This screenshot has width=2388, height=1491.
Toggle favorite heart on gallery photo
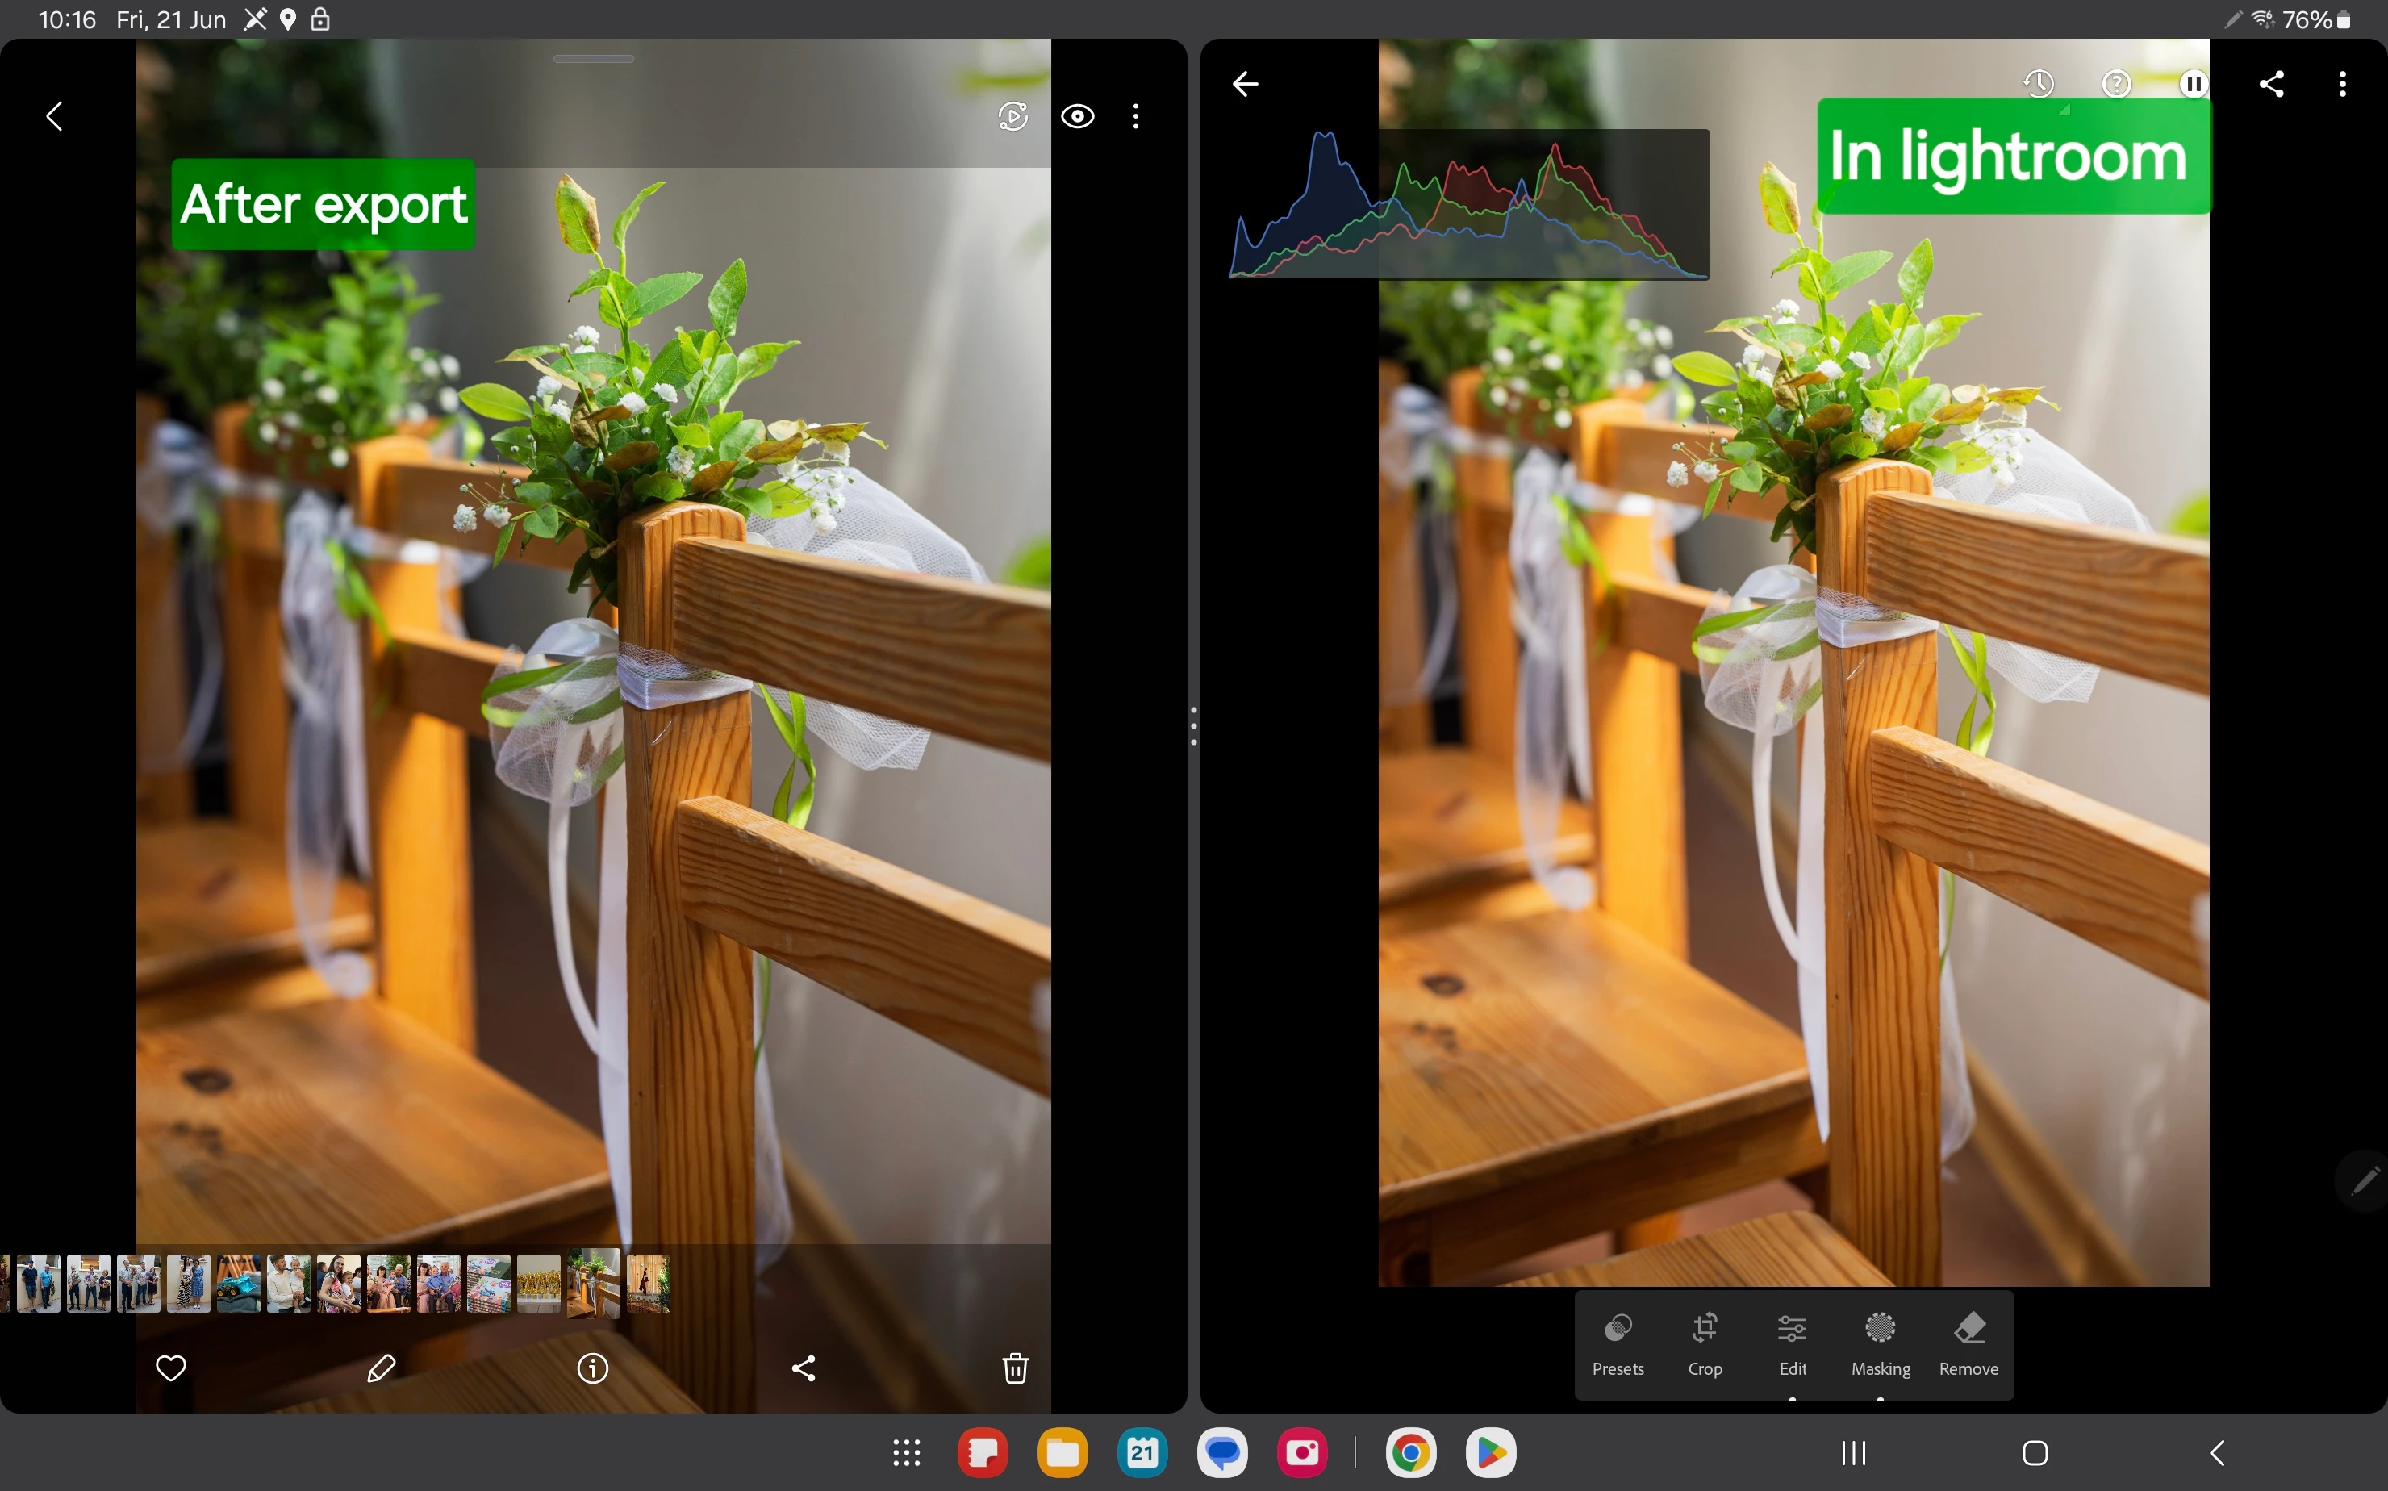click(x=170, y=1368)
